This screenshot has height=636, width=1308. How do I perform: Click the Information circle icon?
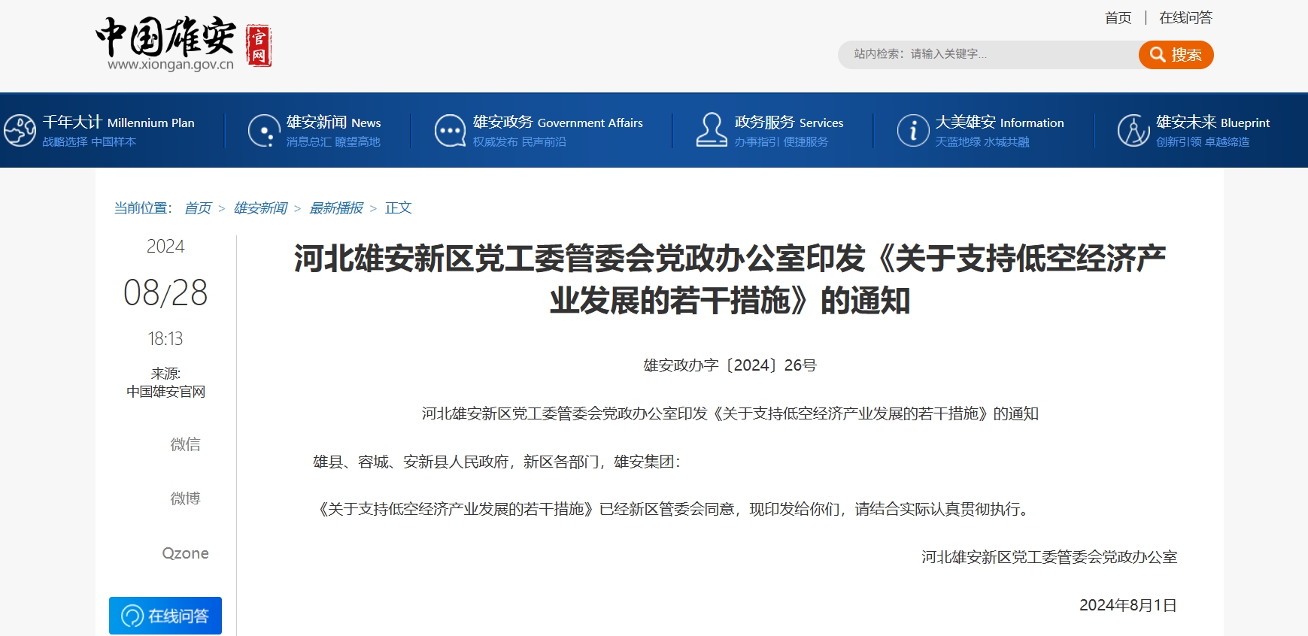912,130
